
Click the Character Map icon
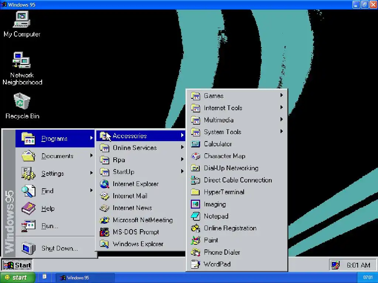195,156
